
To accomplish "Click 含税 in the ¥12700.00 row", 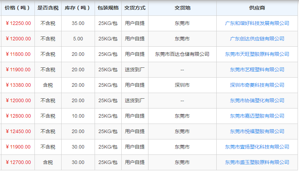I will (48, 162).
